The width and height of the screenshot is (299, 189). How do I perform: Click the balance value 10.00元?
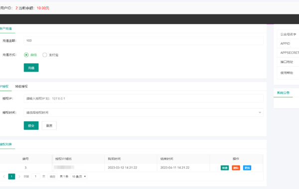tap(43, 8)
